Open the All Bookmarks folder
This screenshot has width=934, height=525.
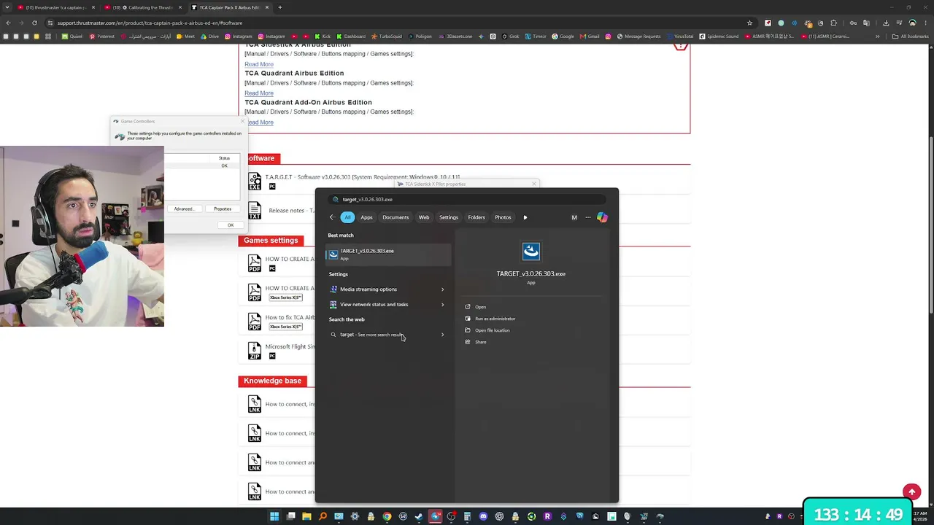pos(911,36)
